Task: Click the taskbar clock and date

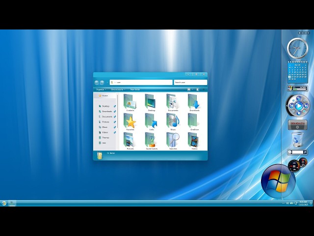Action: [x=303, y=203]
